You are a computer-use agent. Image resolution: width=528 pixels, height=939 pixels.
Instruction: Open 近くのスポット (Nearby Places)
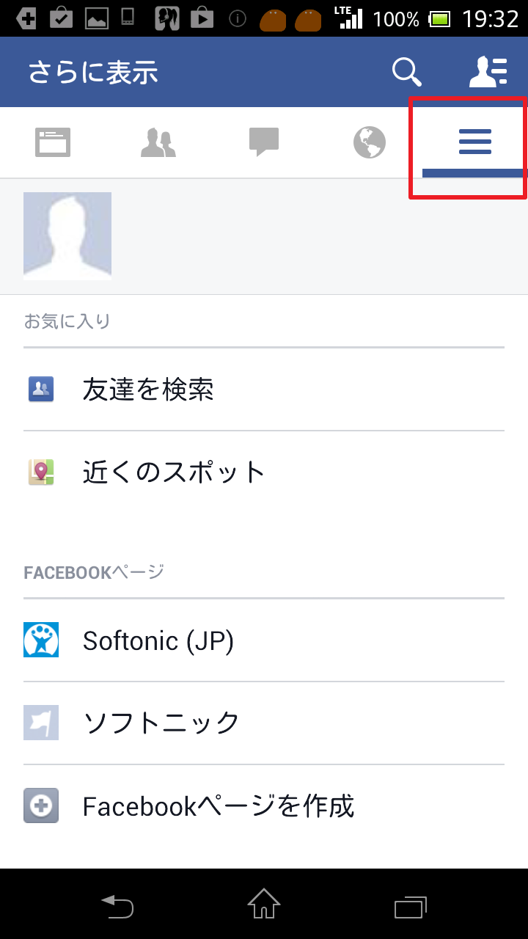pyautogui.click(x=174, y=472)
